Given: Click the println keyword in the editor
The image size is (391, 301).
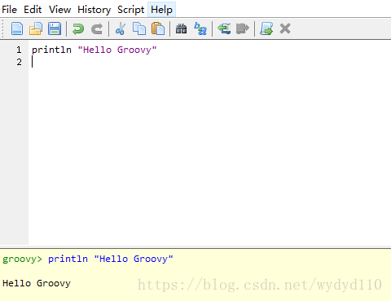Looking at the screenshot, I should pyautogui.click(x=51, y=50).
